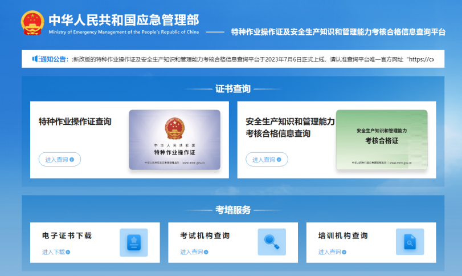This screenshot has width=462, height=276.
Task: Click the 中华人民共和国应急管理部 title text
Action: [x=124, y=19]
